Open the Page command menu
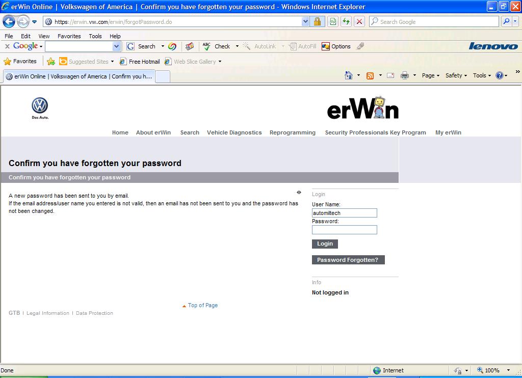Screen dimensions: 522x378 coord(430,75)
